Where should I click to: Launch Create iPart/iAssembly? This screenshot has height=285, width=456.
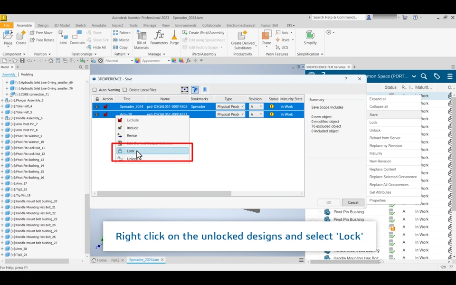click(204, 33)
